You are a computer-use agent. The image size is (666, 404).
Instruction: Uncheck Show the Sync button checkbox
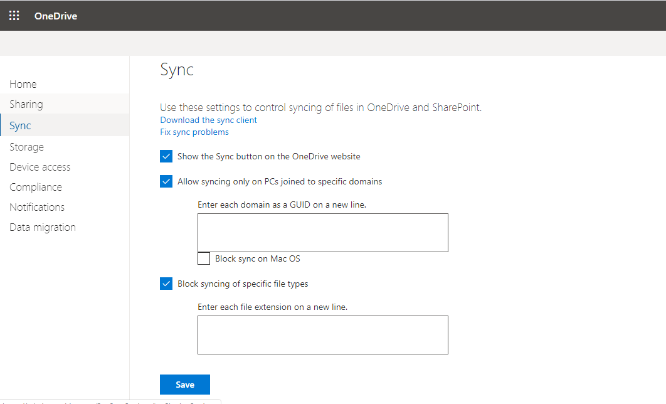pos(166,156)
